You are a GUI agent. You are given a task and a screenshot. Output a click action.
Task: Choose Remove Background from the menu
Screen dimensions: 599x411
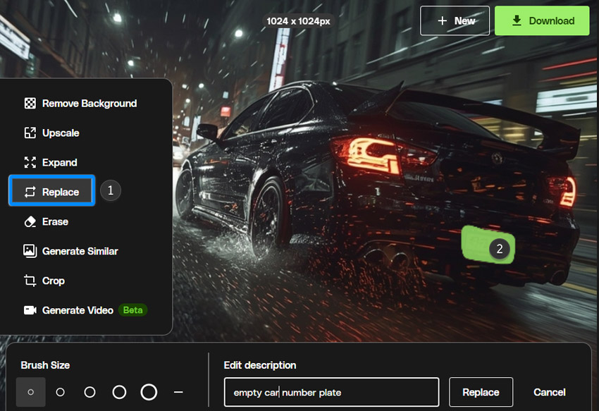coord(80,103)
